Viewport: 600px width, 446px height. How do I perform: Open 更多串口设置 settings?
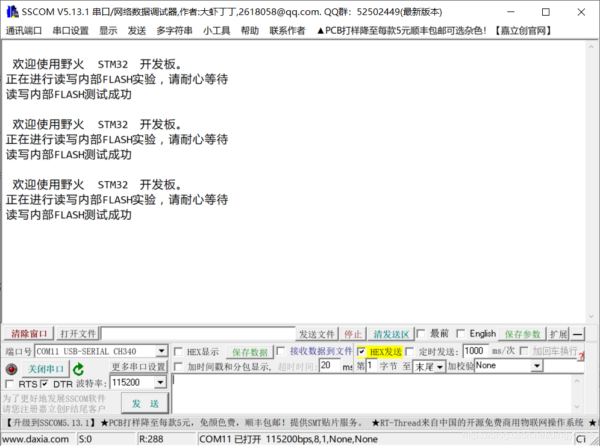(x=139, y=367)
